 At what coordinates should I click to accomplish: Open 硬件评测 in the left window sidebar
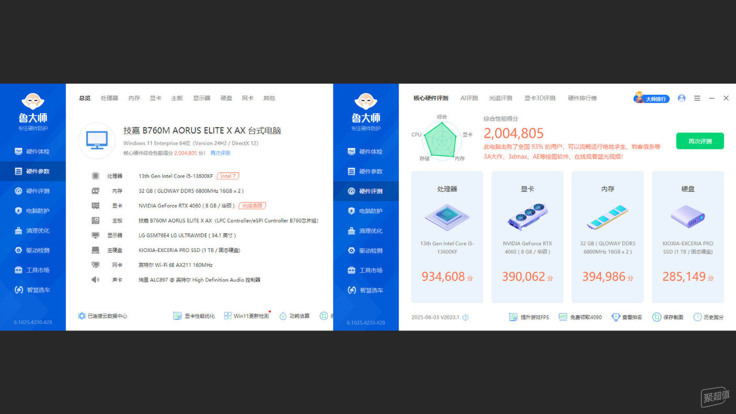33,191
